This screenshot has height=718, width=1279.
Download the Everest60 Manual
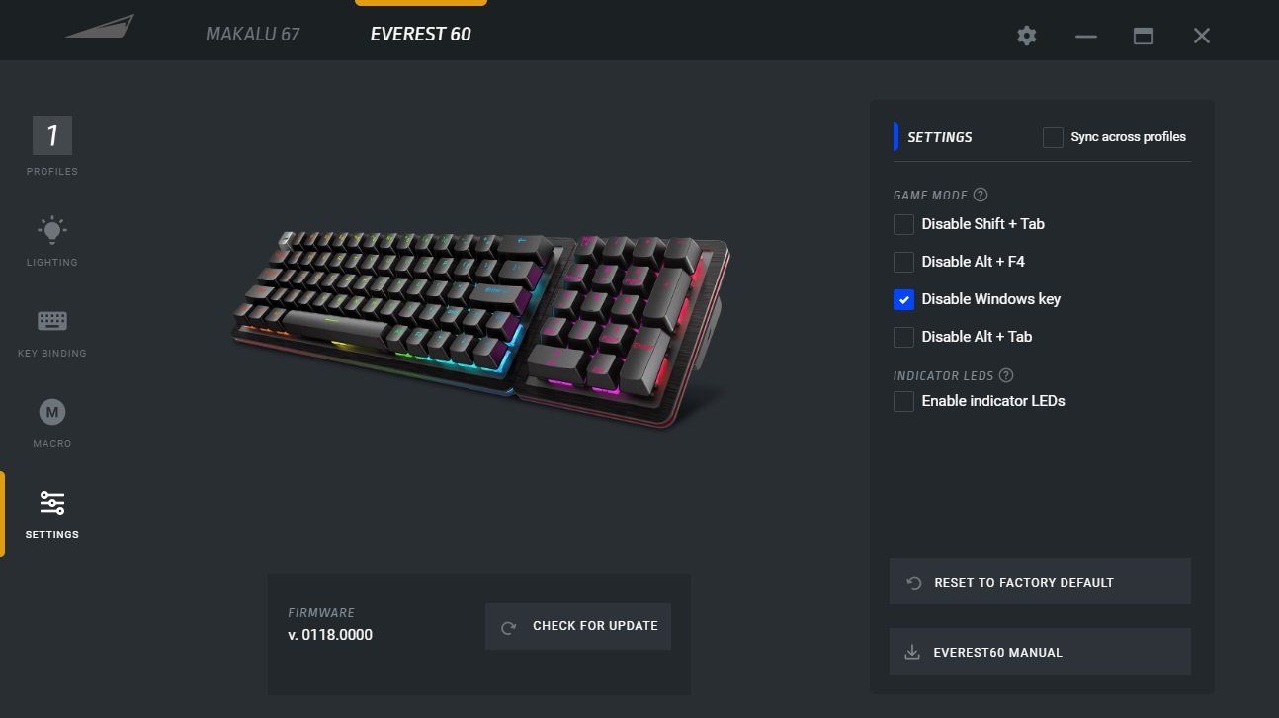[x=1040, y=652]
